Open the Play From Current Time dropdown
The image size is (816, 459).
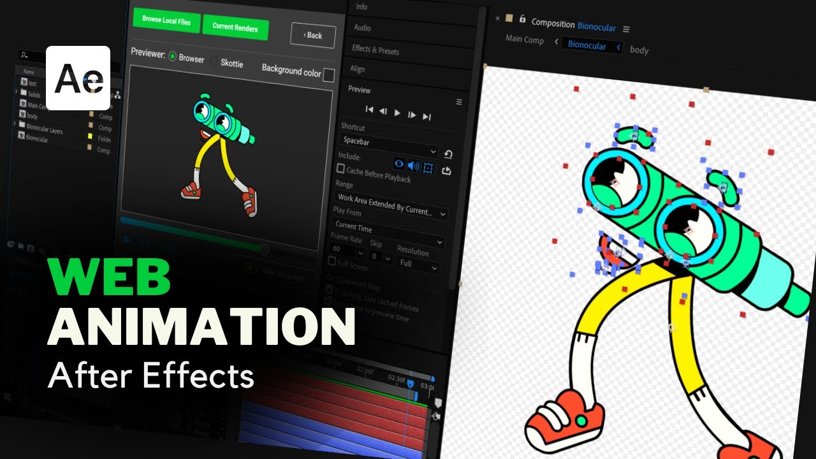(x=388, y=233)
